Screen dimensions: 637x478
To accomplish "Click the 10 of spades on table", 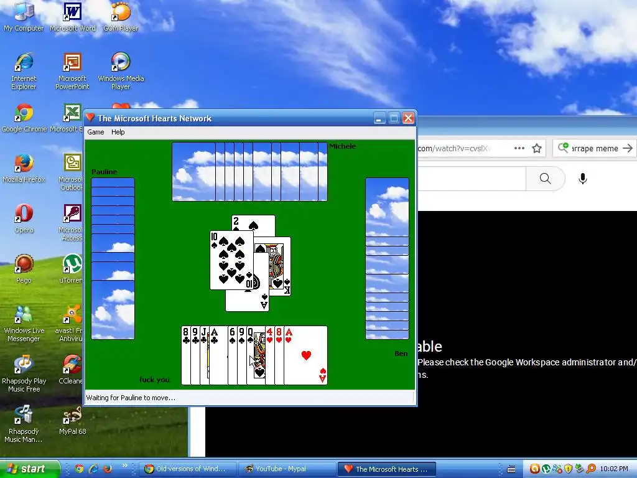I will coord(231,260).
